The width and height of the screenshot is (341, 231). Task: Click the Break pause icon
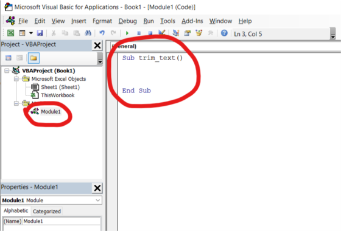(139, 33)
